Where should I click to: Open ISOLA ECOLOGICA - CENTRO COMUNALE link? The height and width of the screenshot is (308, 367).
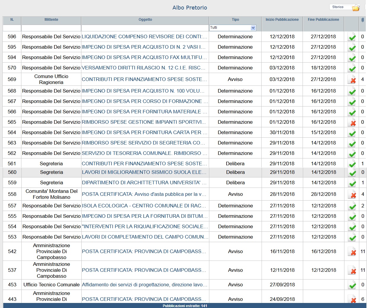pos(144,206)
